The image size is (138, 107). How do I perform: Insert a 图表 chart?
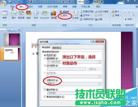53,15
